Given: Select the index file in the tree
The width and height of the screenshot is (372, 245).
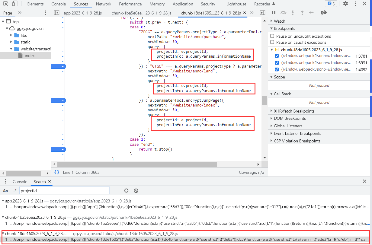Looking at the screenshot, I should [x=30, y=56].
